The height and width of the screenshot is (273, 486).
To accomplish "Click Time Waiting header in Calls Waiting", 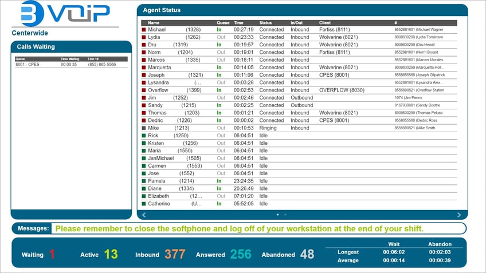I will (70, 59).
